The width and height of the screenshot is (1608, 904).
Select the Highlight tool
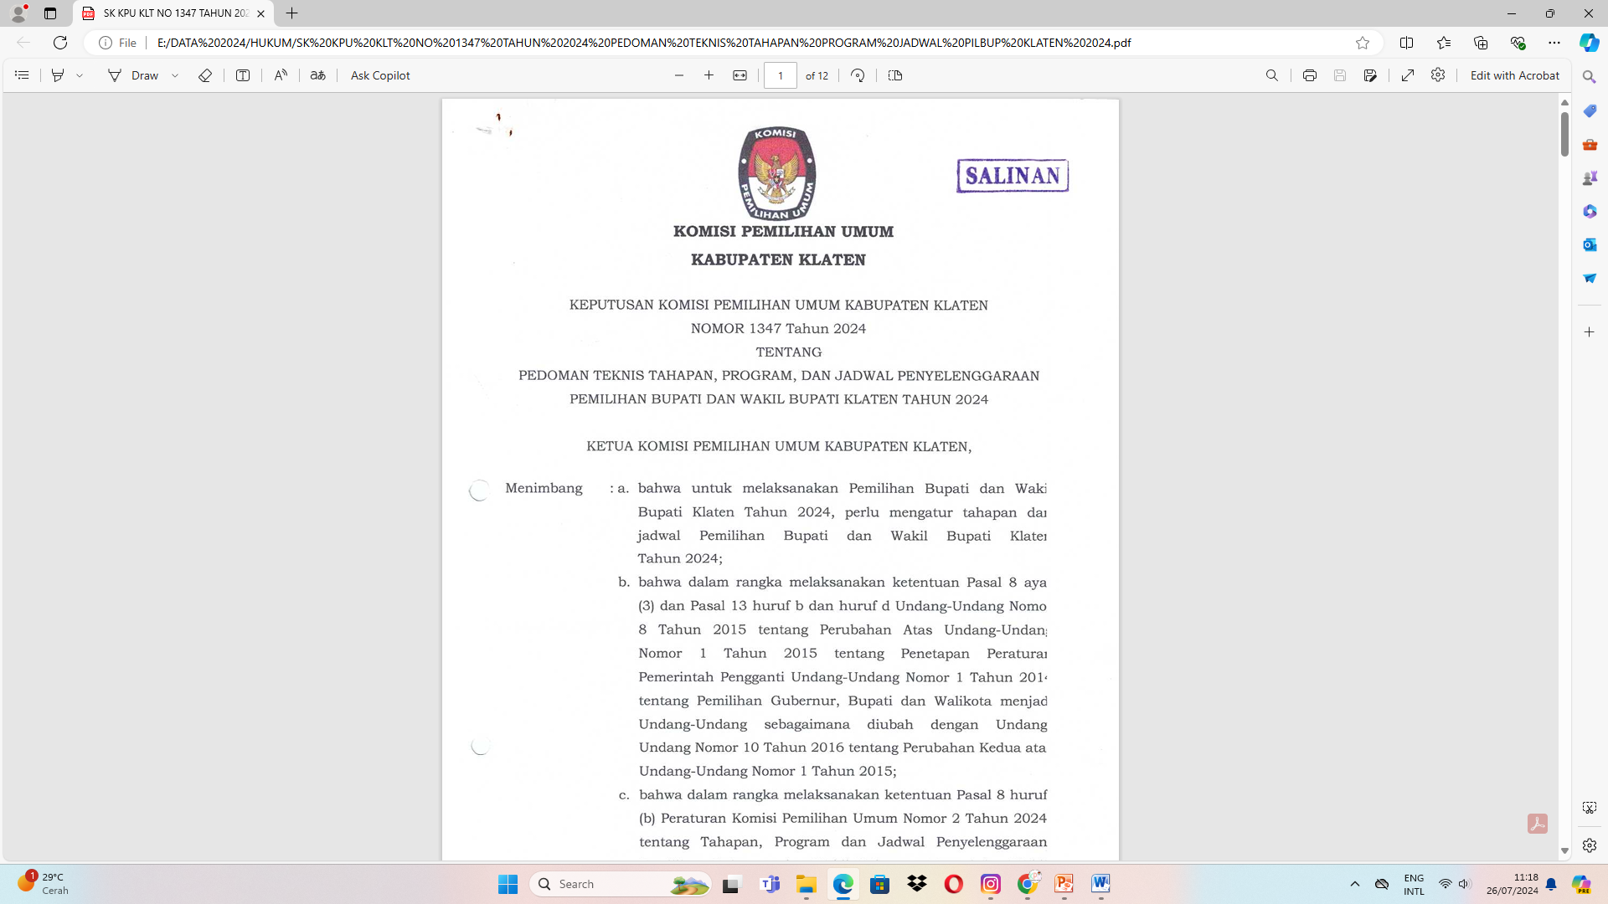58,75
